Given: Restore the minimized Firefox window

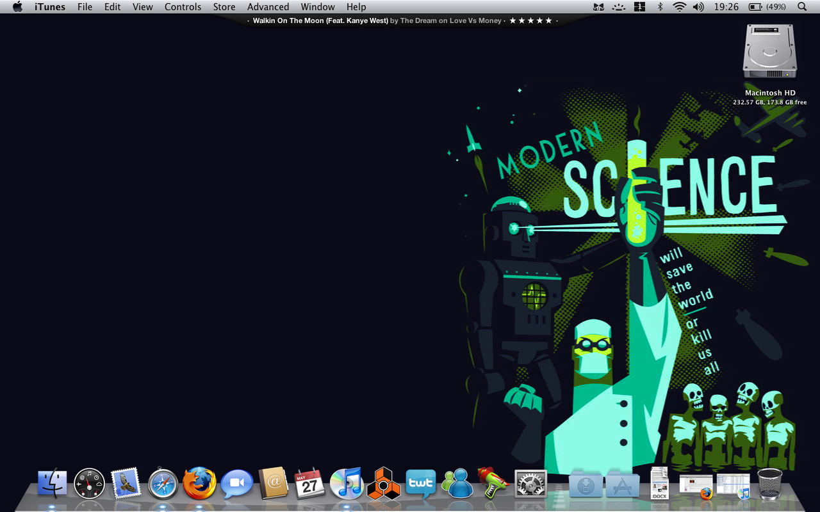Looking at the screenshot, I should point(696,486).
